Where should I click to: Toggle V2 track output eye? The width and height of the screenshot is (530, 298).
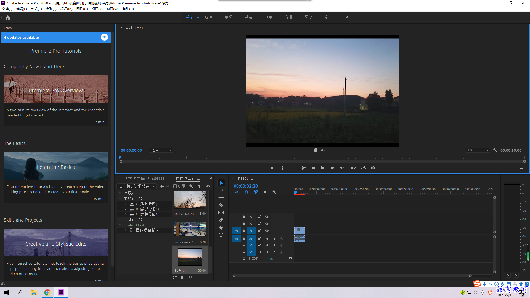(x=267, y=224)
